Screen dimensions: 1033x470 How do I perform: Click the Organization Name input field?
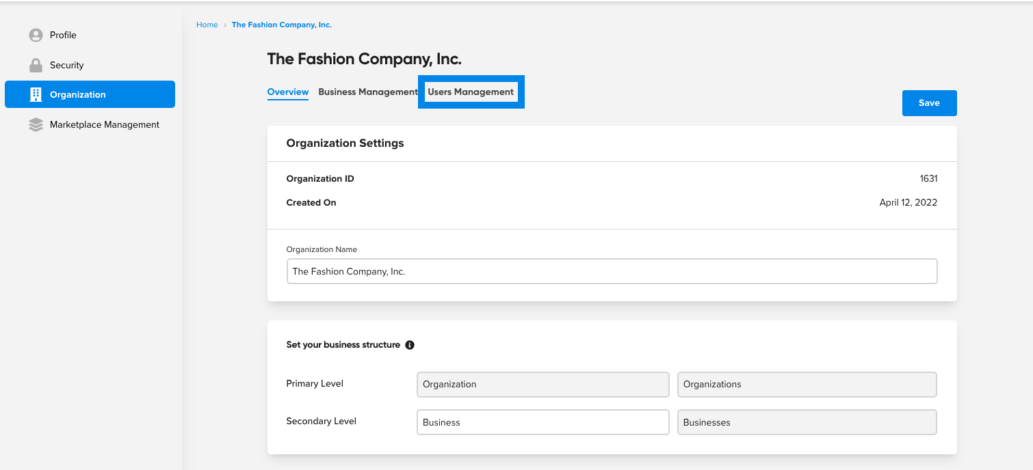tap(612, 271)
